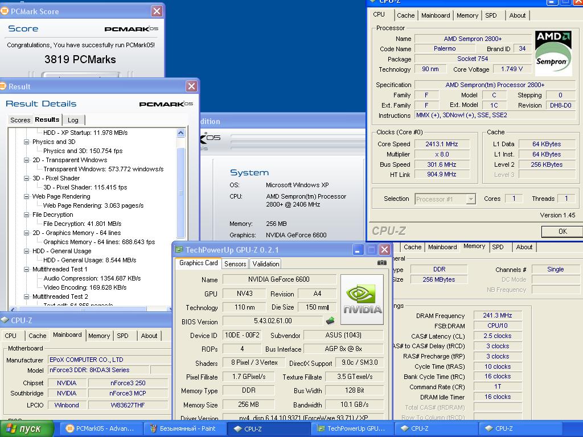Image resolution: width=583 pixels, height=437 pixels.
Task: Click scroll up arrow in results tree
Action: pyautogui.click(x=181, y=133)
